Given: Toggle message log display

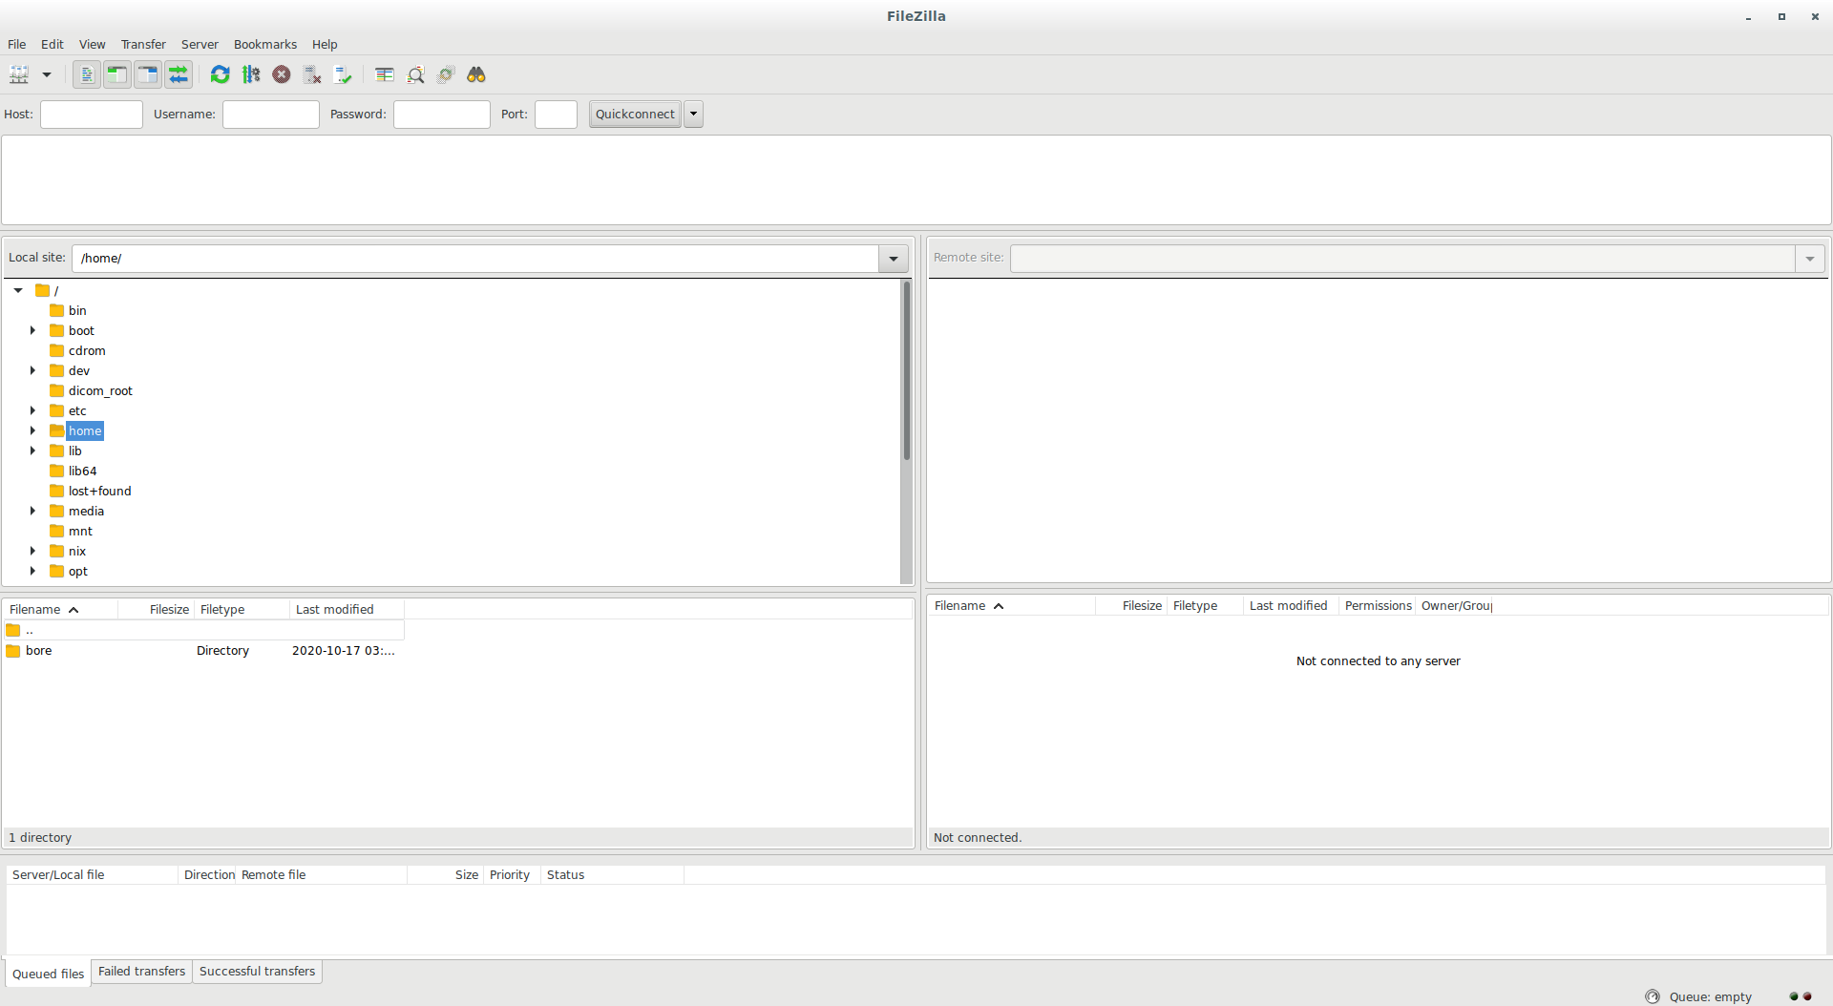Looking at the screenshot, I should pos(86,74).
